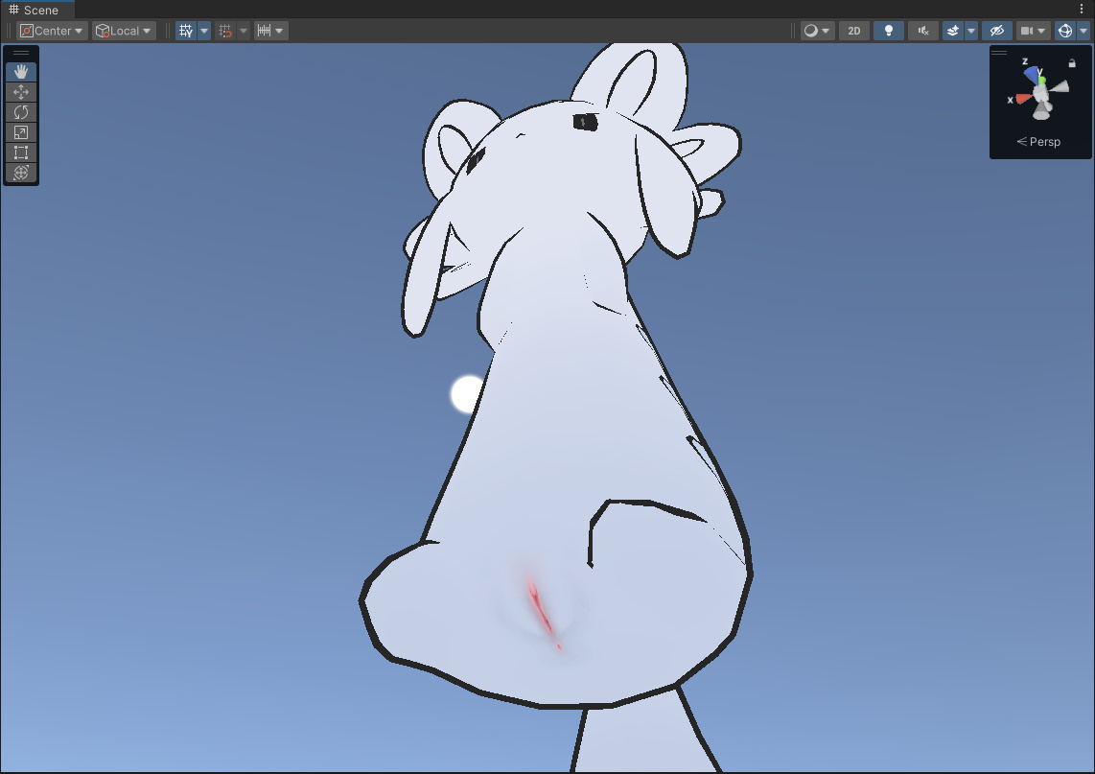
Task: Open the Center pivot mode dropdown
Action: click(52, 31)
